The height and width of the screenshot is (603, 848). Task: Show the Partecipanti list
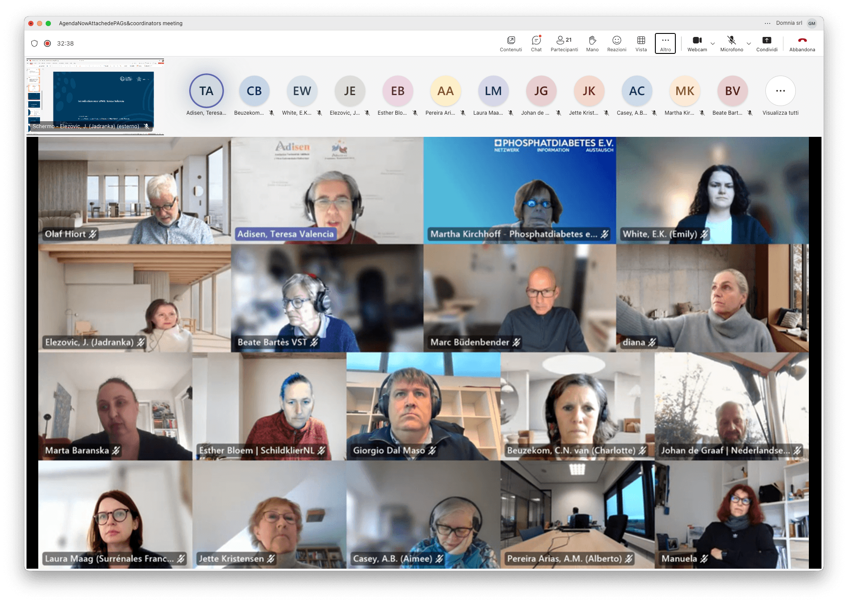(x=564, y=43)
